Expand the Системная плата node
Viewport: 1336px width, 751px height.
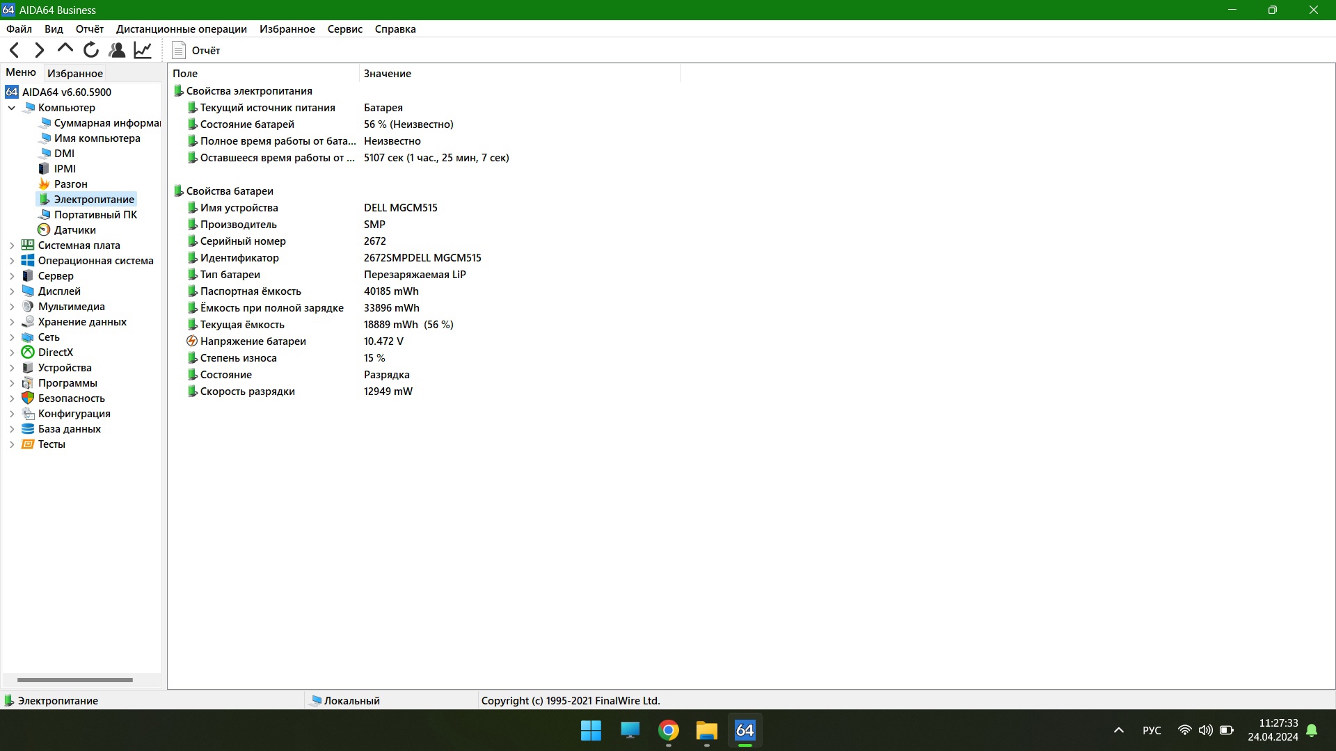pyautogui.click(x=12, y=245)
